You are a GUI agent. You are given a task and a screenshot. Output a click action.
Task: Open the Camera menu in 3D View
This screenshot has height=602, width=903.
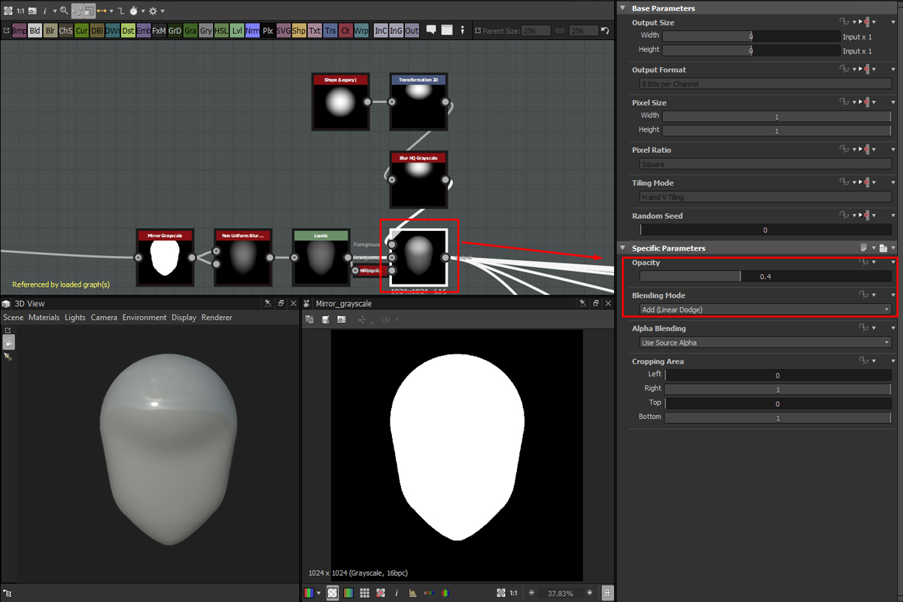pos(104,318)
